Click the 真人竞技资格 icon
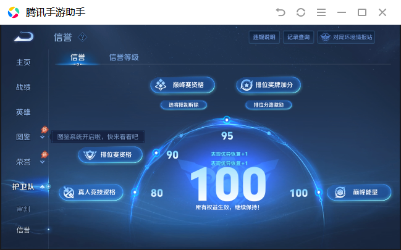 point(69,192)
